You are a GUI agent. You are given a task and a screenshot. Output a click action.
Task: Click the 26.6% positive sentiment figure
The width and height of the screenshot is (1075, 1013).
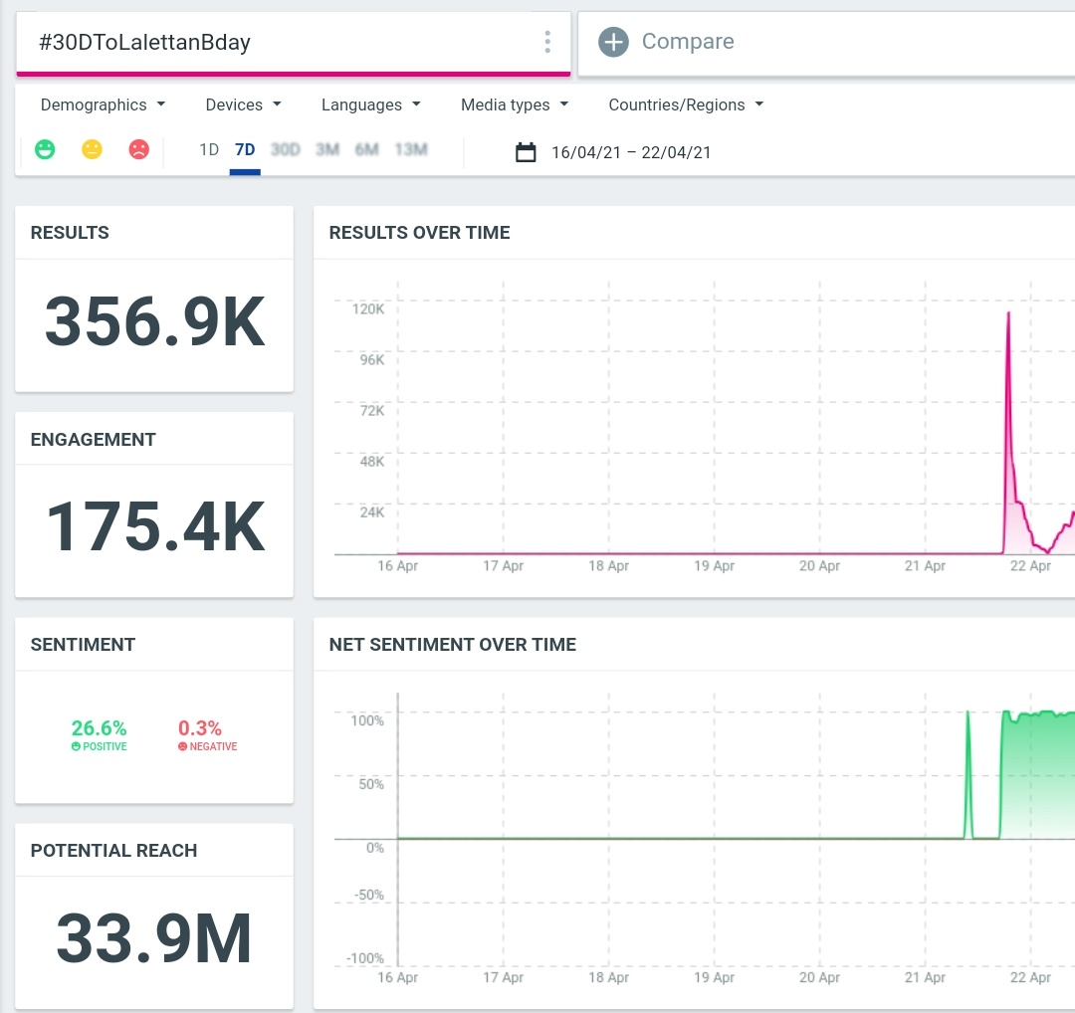(x=100, y=727)
